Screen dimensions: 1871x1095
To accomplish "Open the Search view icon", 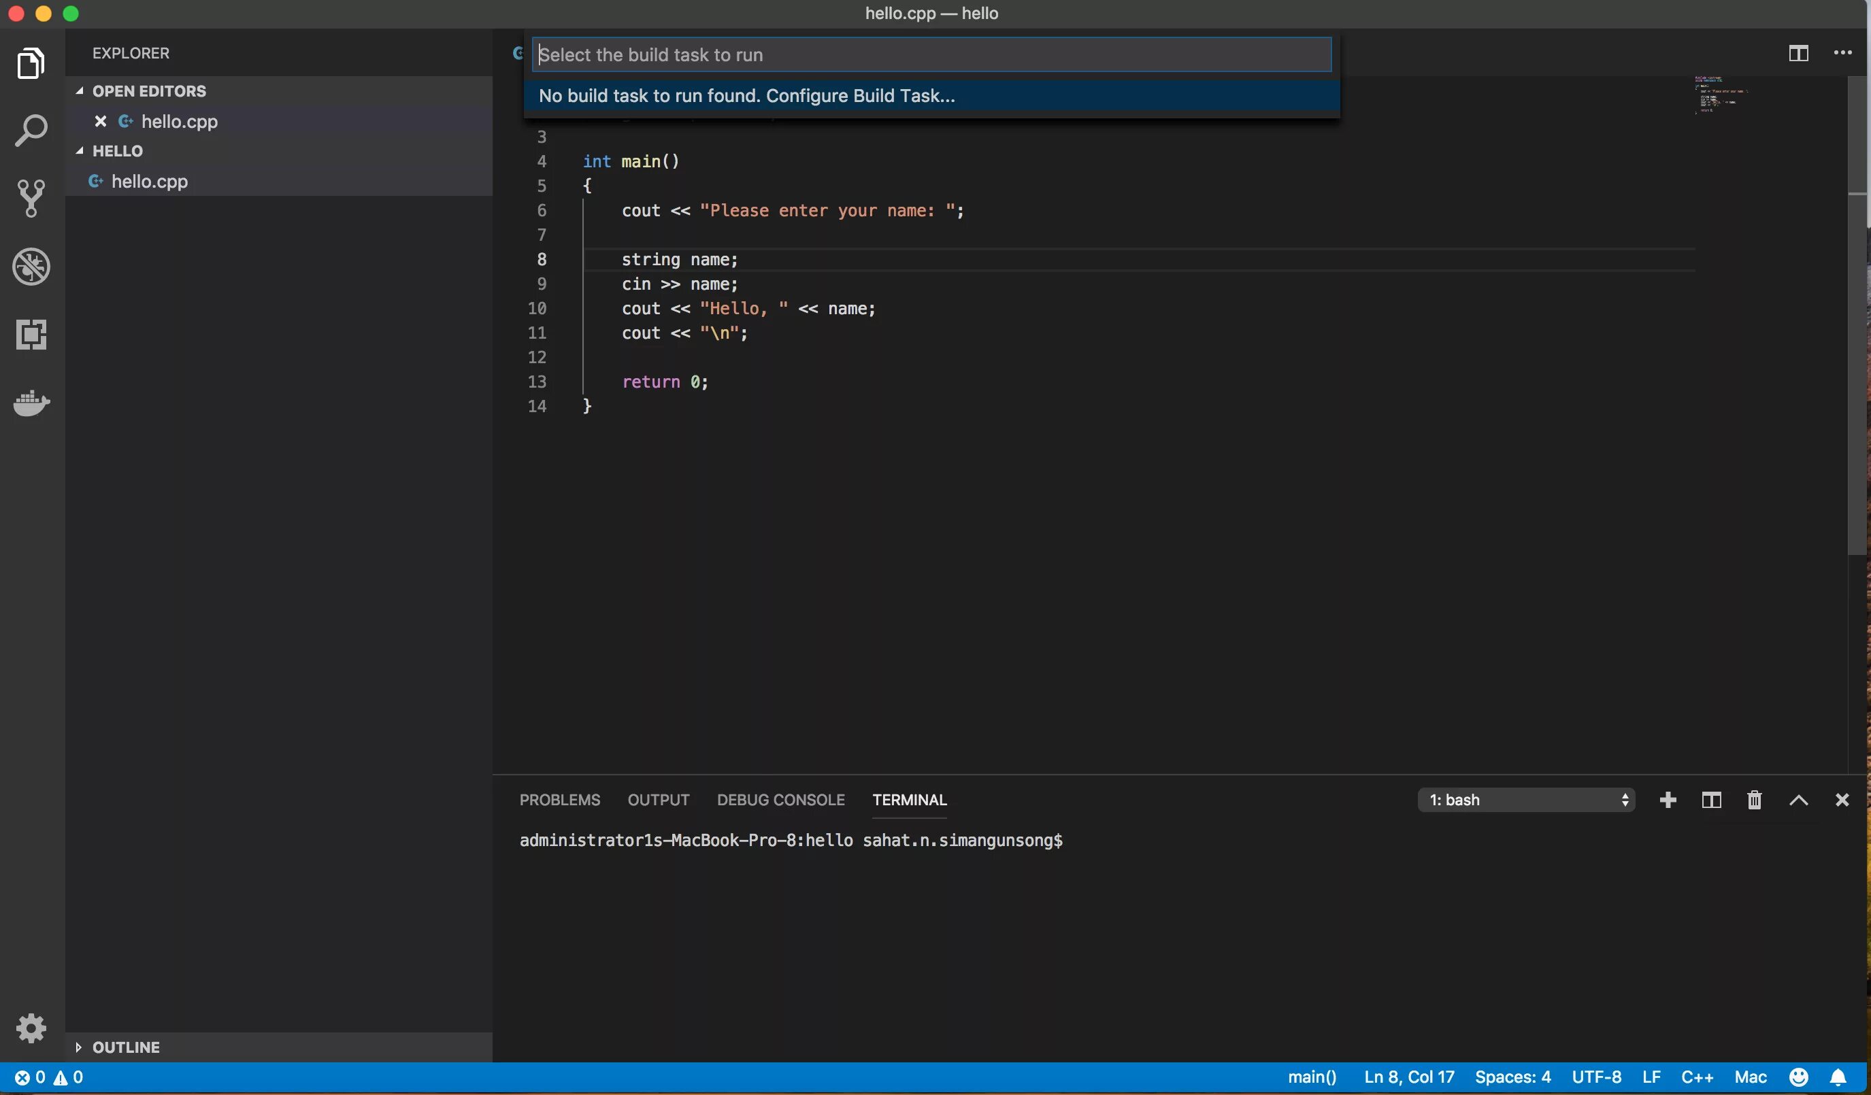I will pyautogui.click(x=31, y=131).
